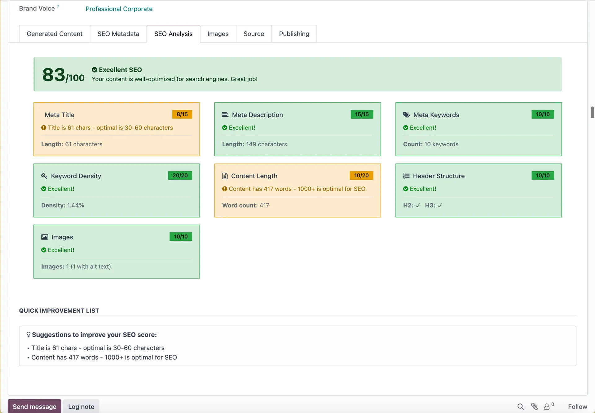Open the Images tab

[x=218, y=34]
